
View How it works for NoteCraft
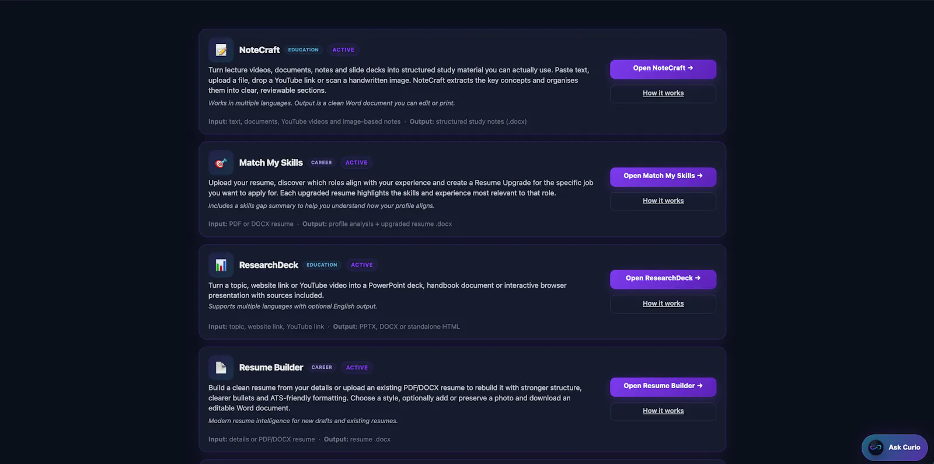663,93
